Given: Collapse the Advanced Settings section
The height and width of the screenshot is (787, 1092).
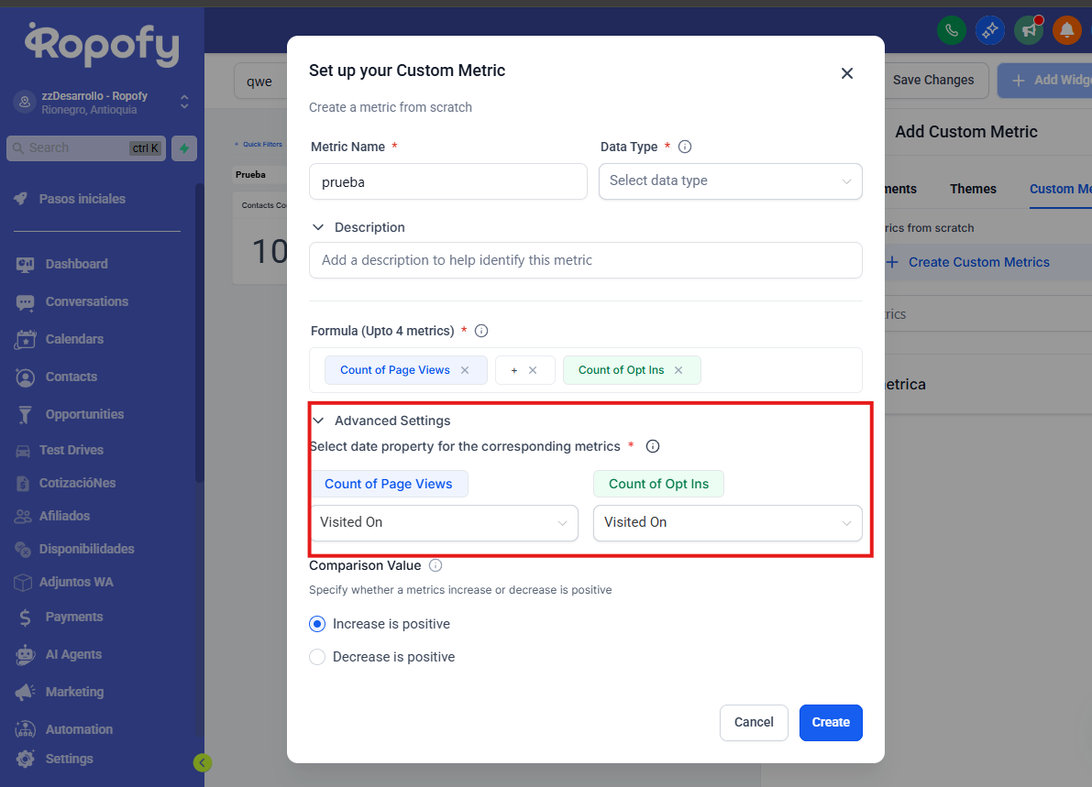Looking at the screenshot, I should click(319, 421).
